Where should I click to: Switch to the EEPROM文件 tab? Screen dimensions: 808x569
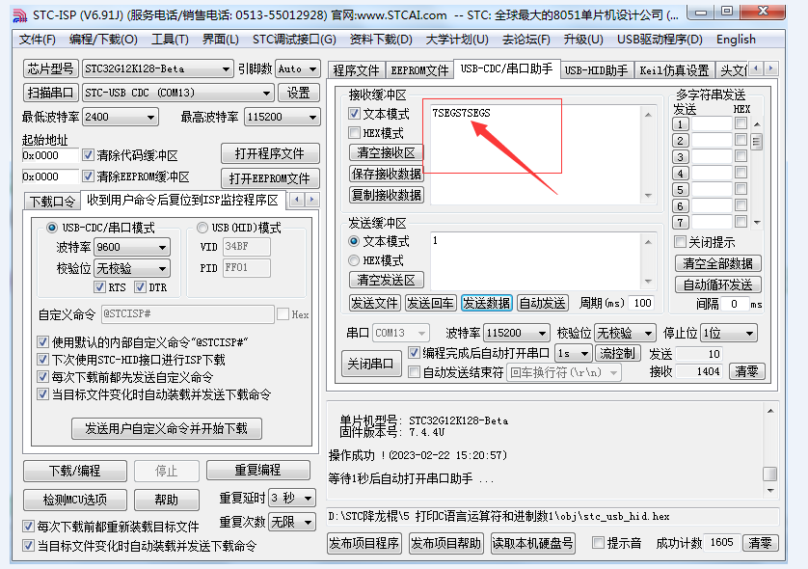(419, 70)
